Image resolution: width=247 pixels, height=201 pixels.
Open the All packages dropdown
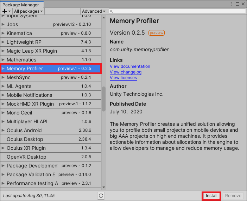tap(28, 11)
